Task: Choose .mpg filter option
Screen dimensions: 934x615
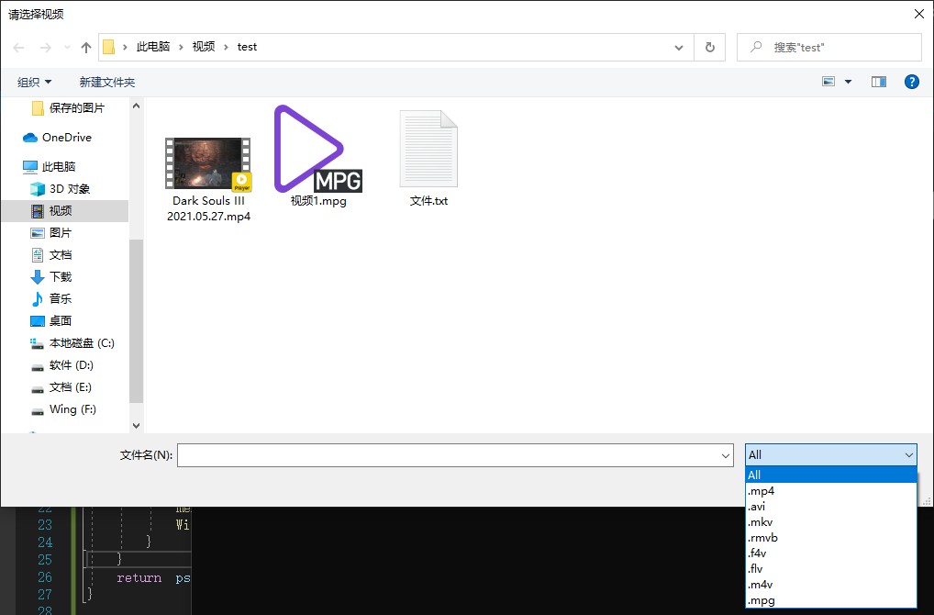Action: [831, 600]
